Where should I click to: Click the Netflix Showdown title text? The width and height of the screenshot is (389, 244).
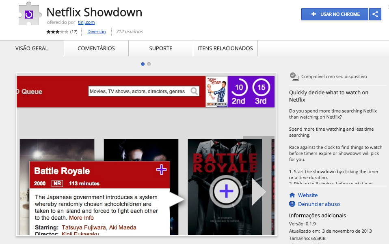click(x=94, y=12)
